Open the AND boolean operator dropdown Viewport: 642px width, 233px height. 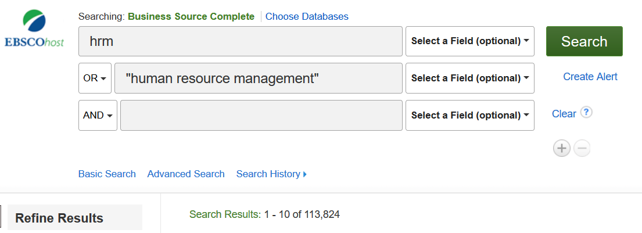coord(98,115)
